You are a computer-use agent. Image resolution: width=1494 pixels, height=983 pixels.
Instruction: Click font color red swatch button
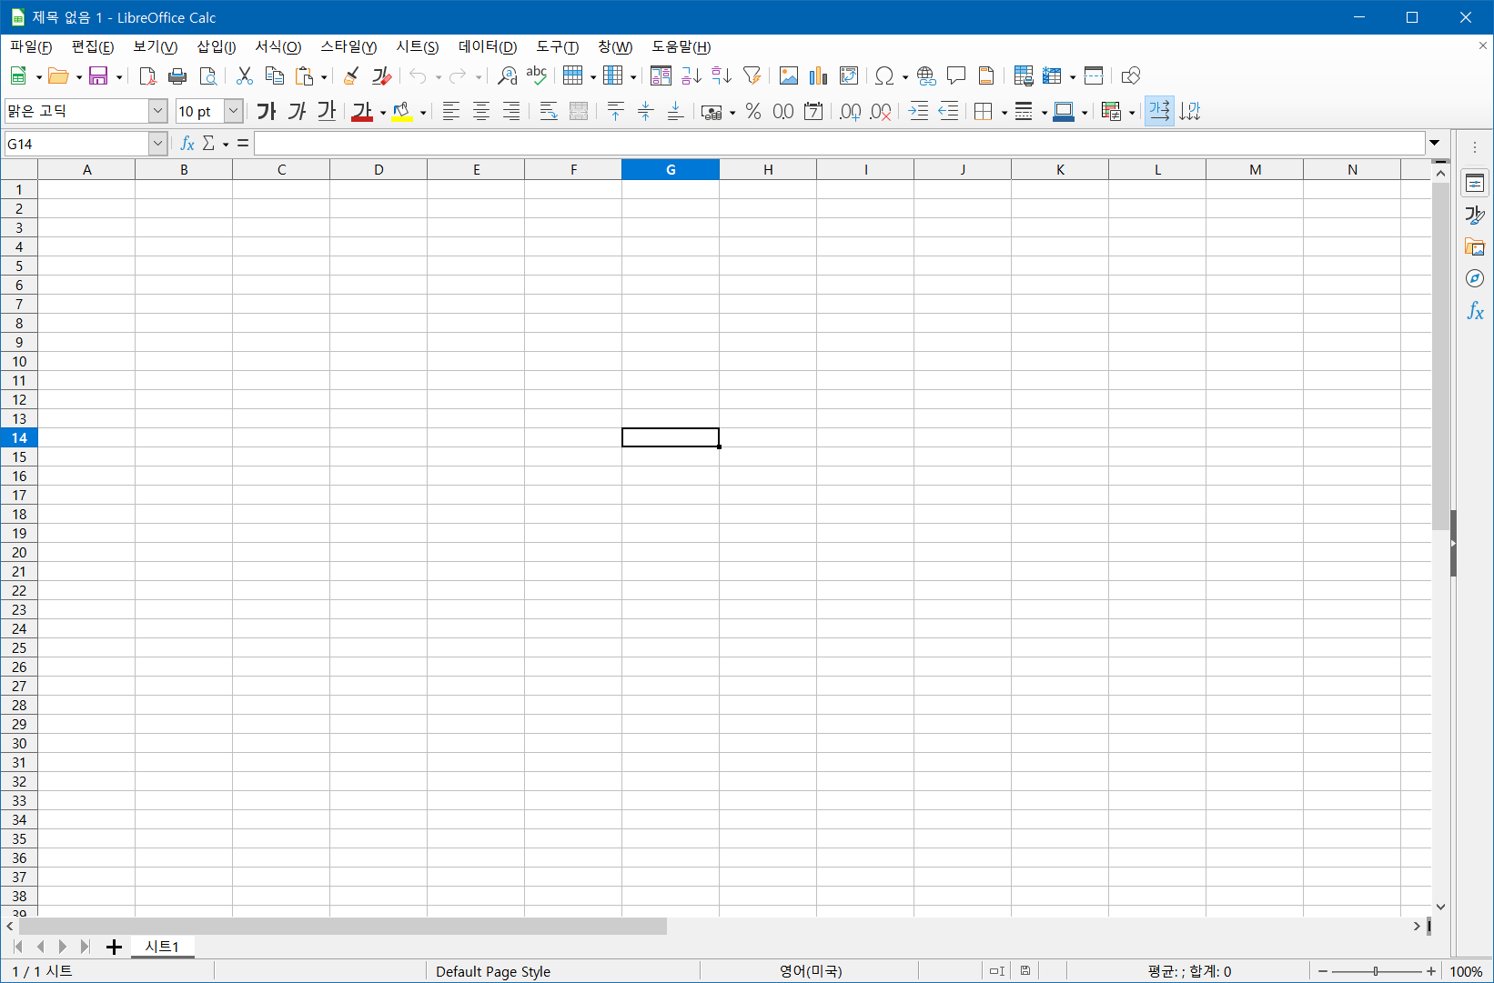(363, 111)
